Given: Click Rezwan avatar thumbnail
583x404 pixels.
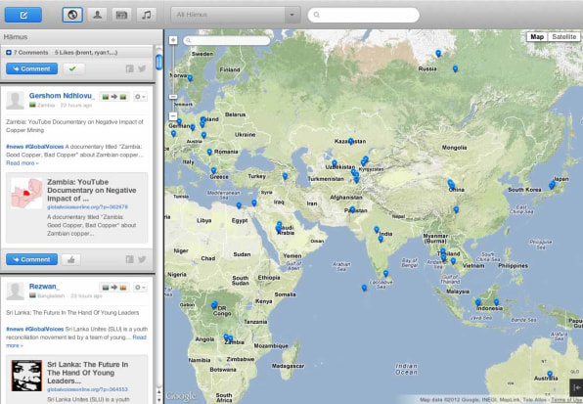Looking at the screenshot, I should pos(16,291).
